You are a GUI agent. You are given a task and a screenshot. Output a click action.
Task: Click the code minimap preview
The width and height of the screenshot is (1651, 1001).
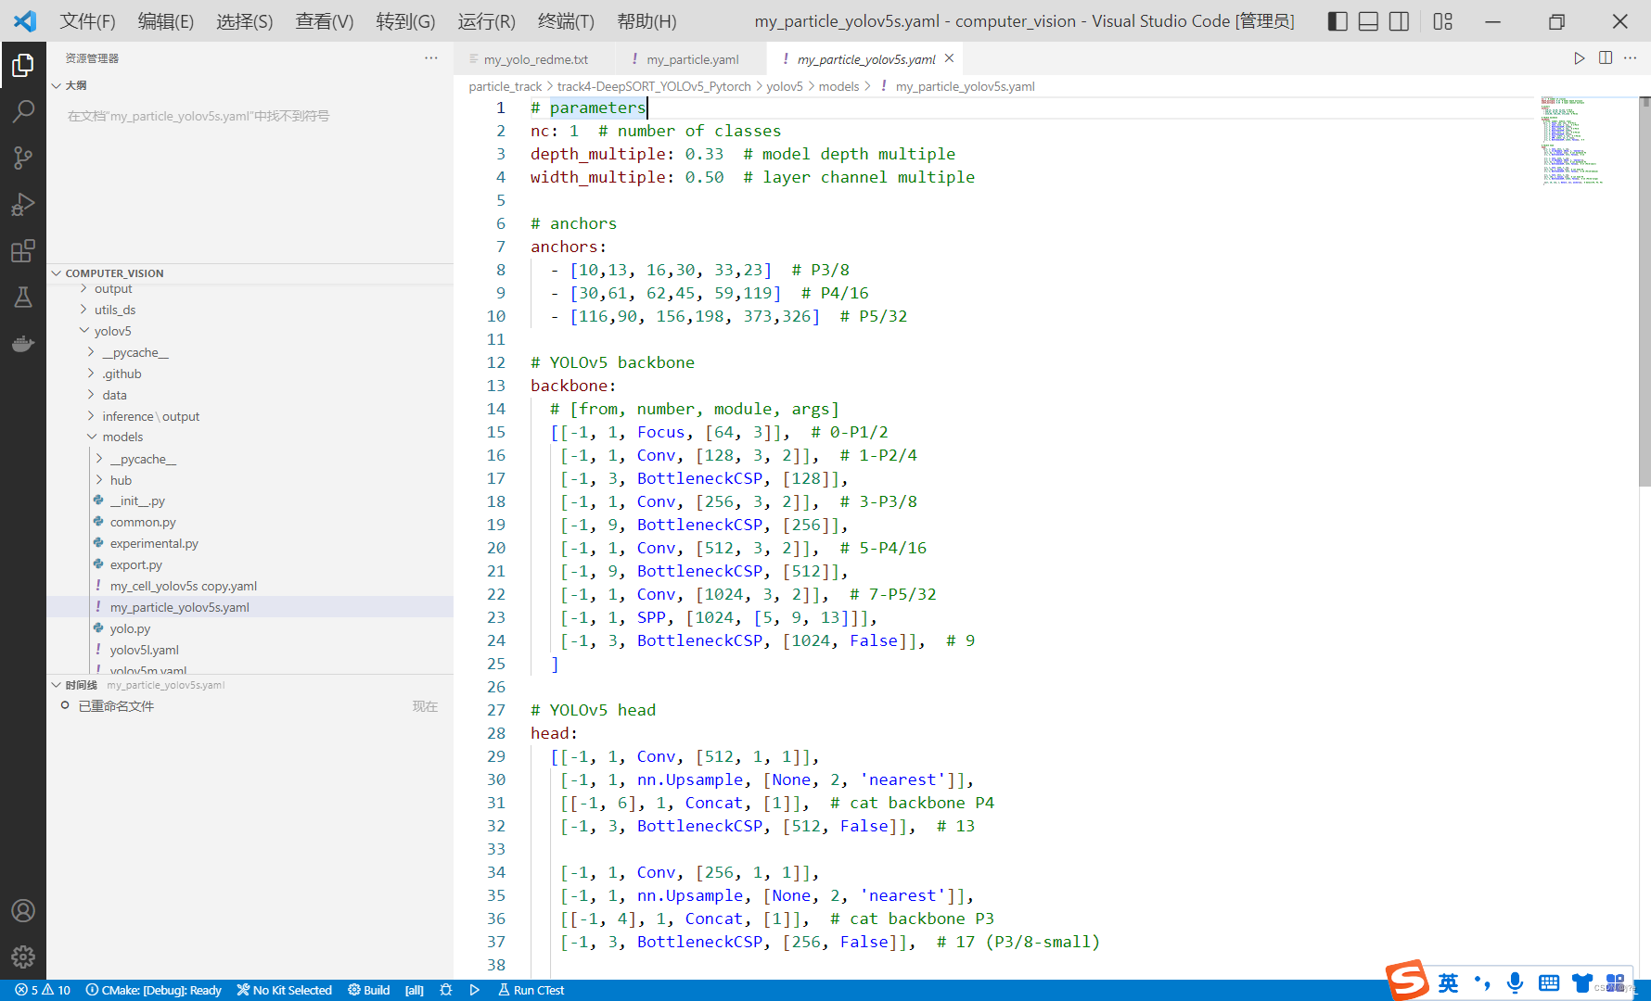[1572, 140]
